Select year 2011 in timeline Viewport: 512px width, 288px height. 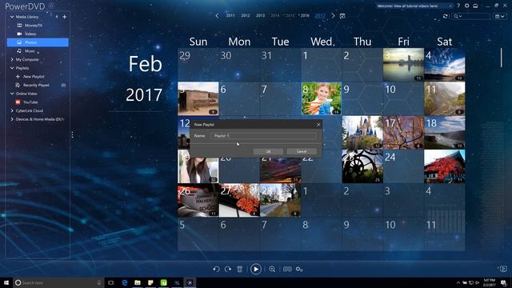click(x=230, y=16)
